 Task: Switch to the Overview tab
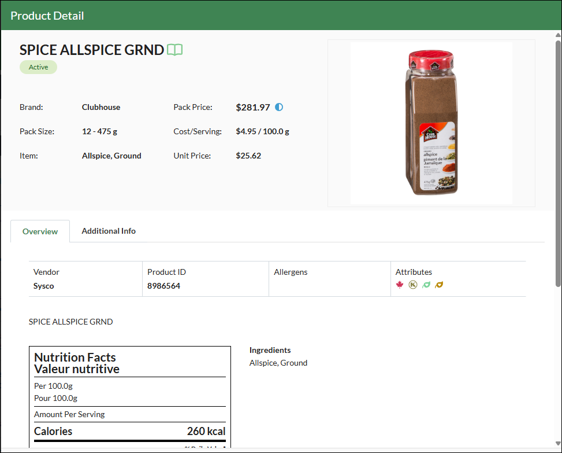40,231
